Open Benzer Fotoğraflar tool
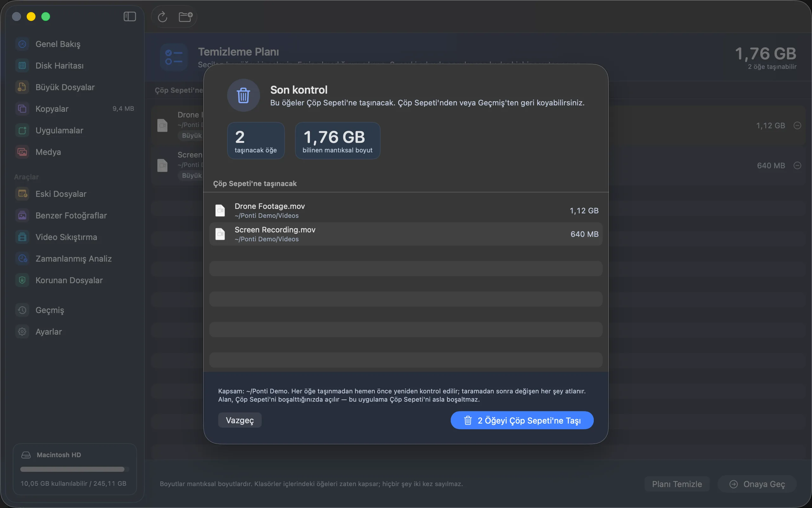Viewport: 812px width, 508px height. tap(75, 215)
